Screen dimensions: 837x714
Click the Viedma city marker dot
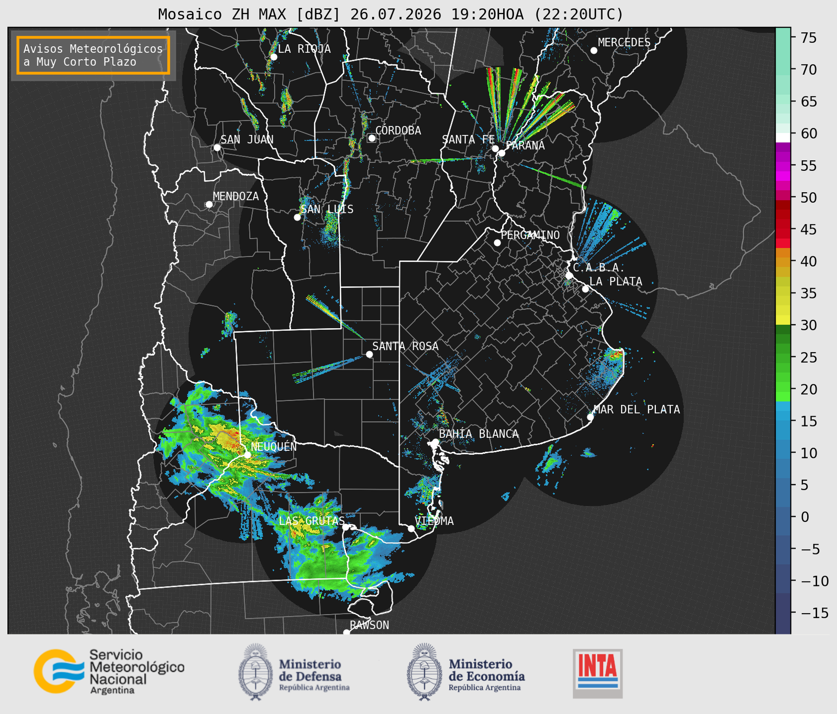click(411, 528)
